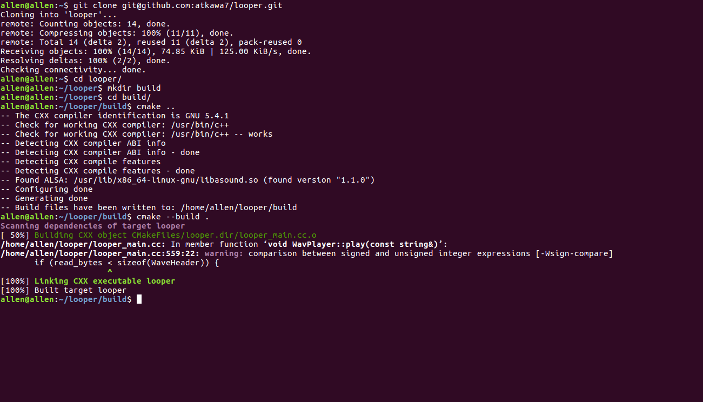Screen dimensions: 703x402
Task: Click the 'GNU 5.4.1' compiler identification line
Action: [115, 116]
